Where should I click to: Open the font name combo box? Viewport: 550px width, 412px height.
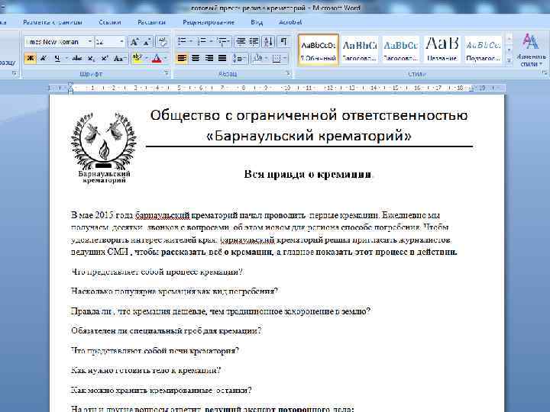pyautogui.click(x=59, y=42)
